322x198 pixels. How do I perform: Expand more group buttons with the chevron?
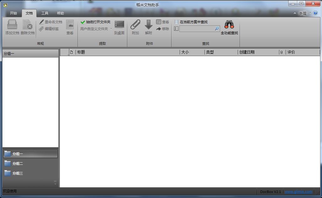point(55,181)
